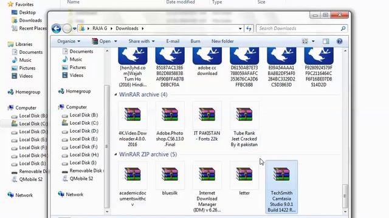Click the navigation pane scrollbar thumb

107,147
